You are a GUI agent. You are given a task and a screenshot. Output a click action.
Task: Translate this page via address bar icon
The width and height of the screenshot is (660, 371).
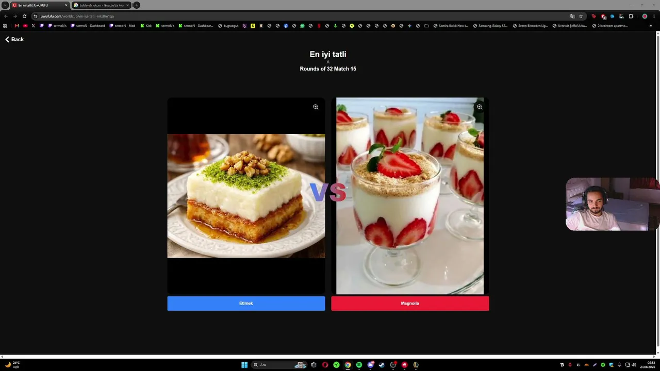(x=572, y=16)
